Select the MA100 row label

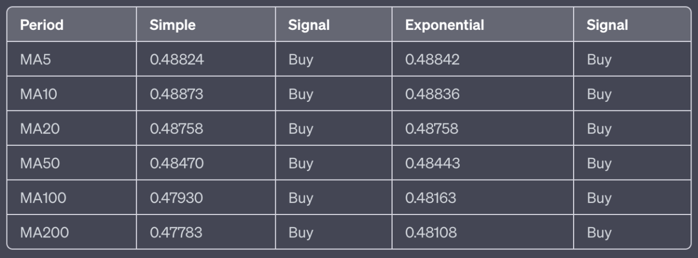tap(43, 198)
